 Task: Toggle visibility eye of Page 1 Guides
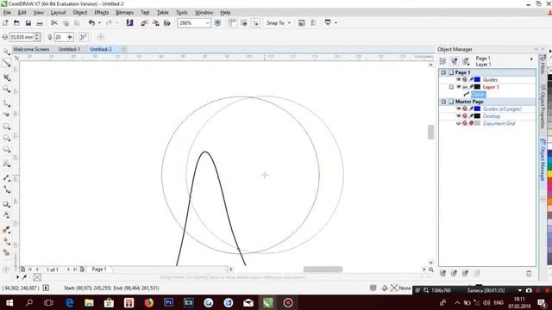coord(458,80)
